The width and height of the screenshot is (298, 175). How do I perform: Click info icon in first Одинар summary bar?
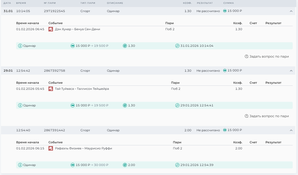(x=20, y=46)
